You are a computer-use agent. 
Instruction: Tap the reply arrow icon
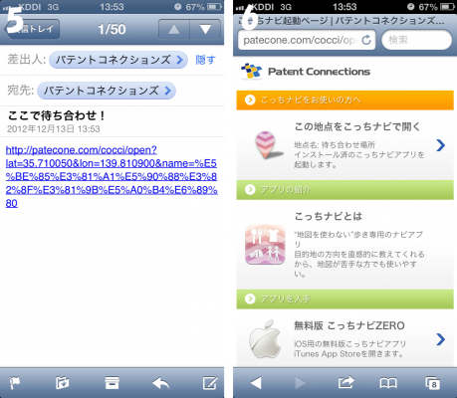pos(161,383)
